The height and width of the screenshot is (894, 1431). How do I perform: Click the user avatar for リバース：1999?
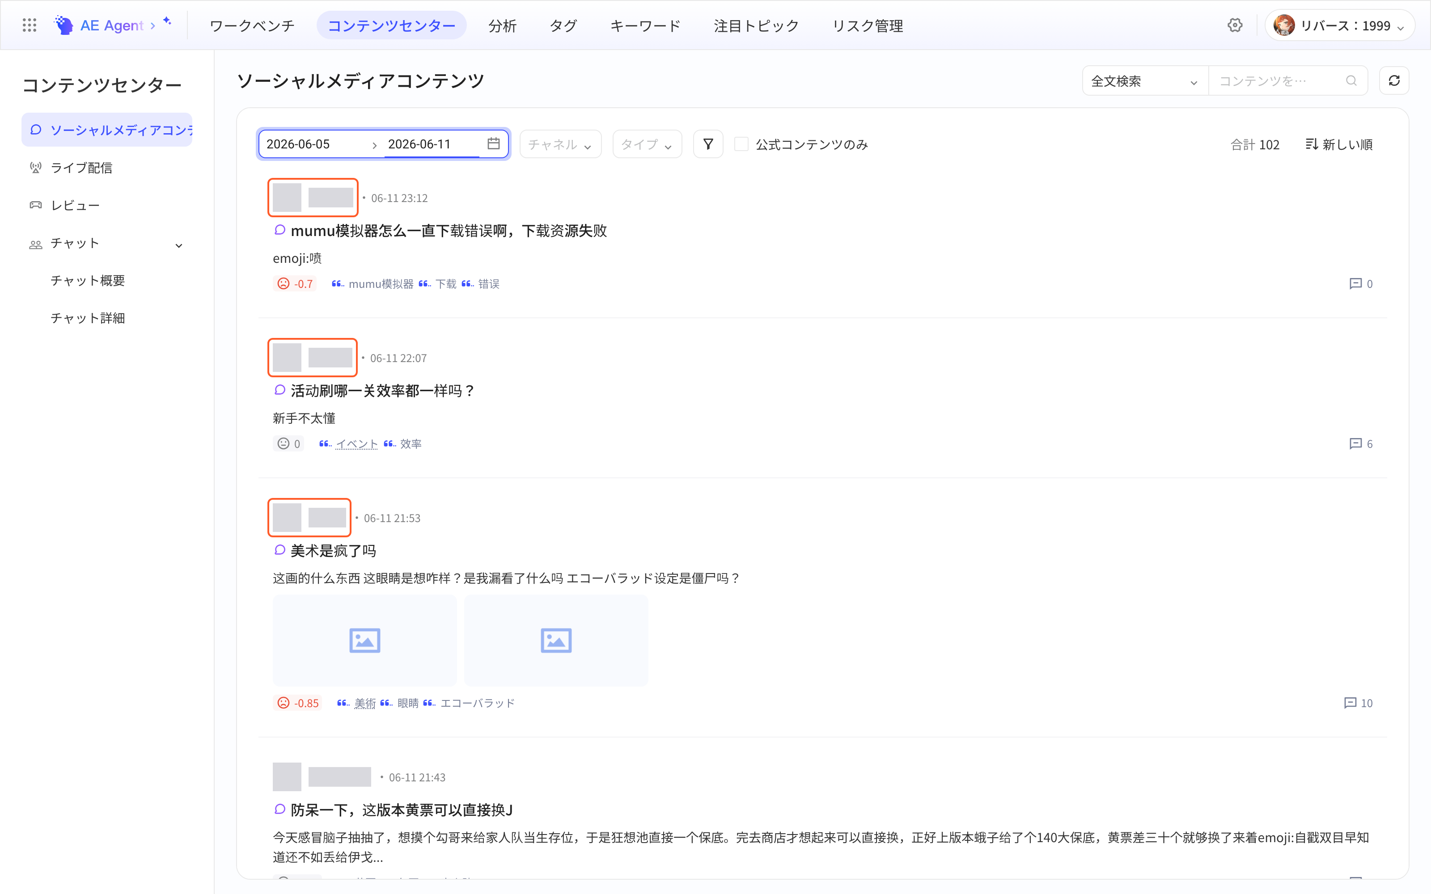1284,25
